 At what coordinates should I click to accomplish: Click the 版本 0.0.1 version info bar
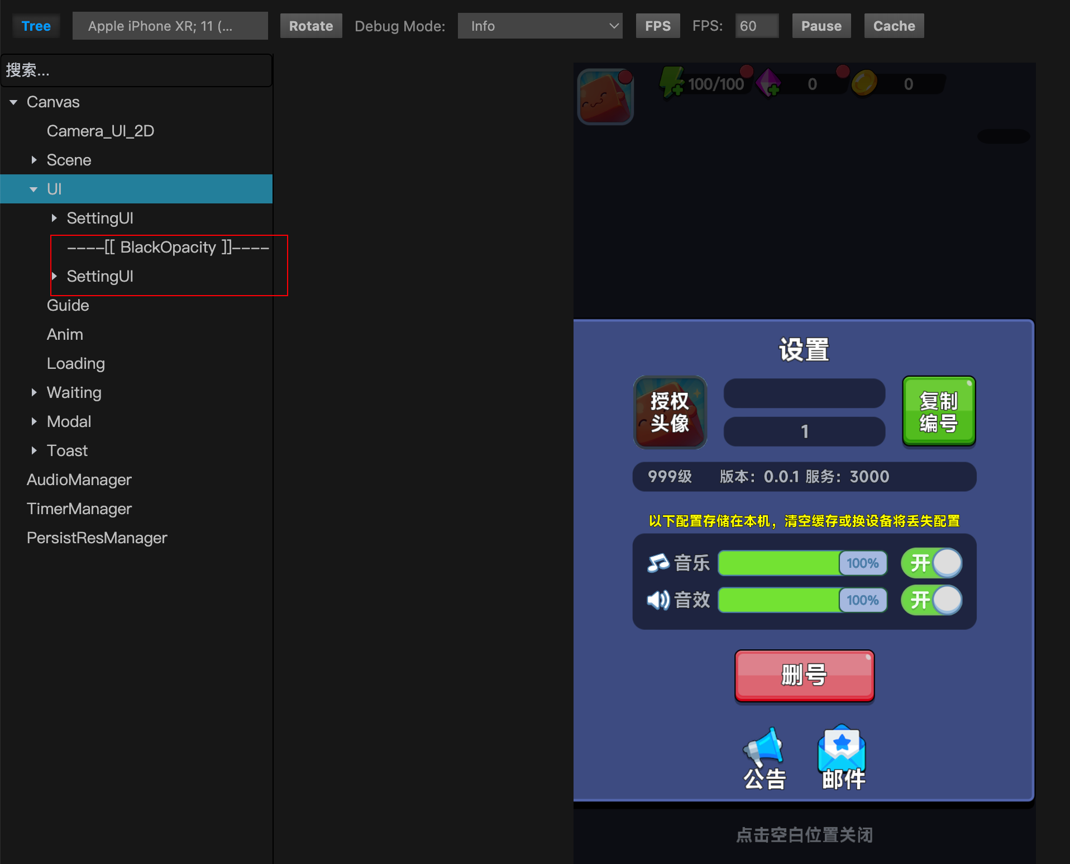[804, 477]
